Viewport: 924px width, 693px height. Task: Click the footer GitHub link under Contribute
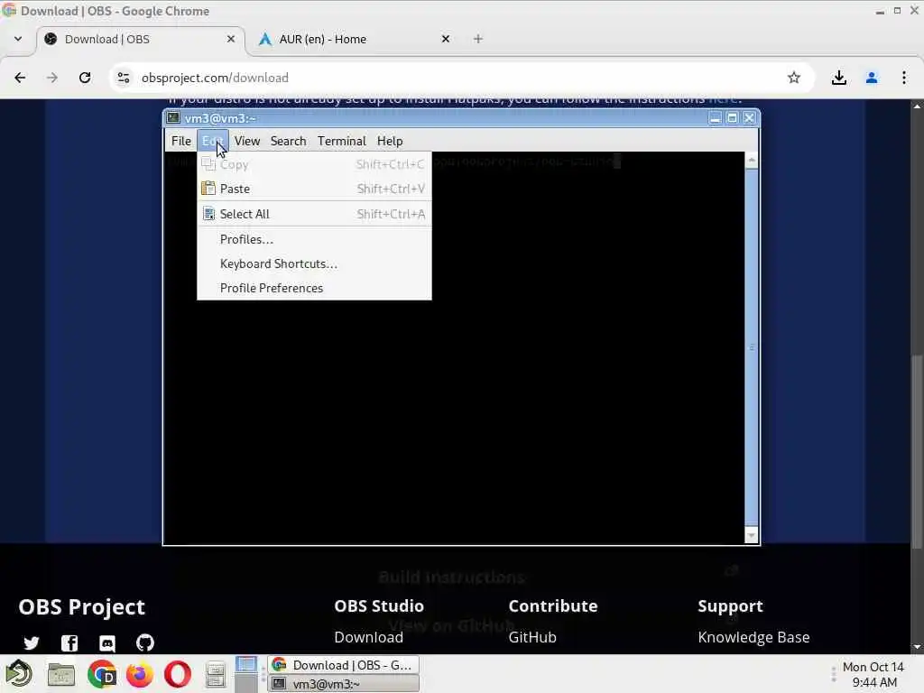click(532, 637)
